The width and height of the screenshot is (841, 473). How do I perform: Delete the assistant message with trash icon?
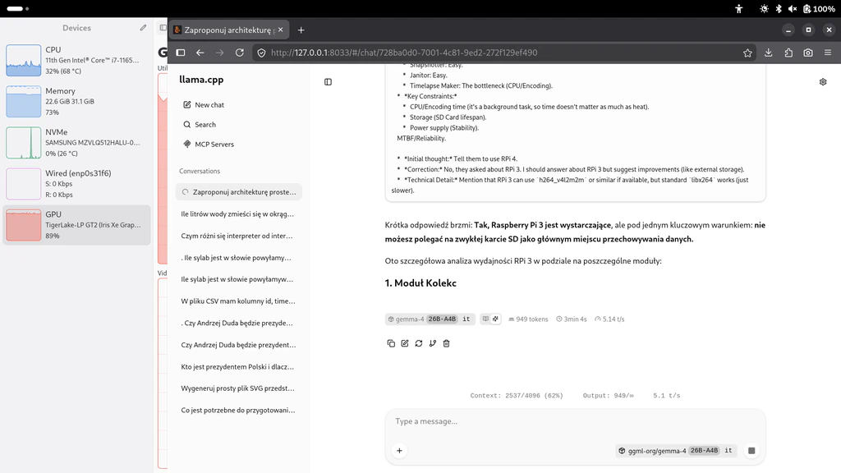(x=446, y=343)
